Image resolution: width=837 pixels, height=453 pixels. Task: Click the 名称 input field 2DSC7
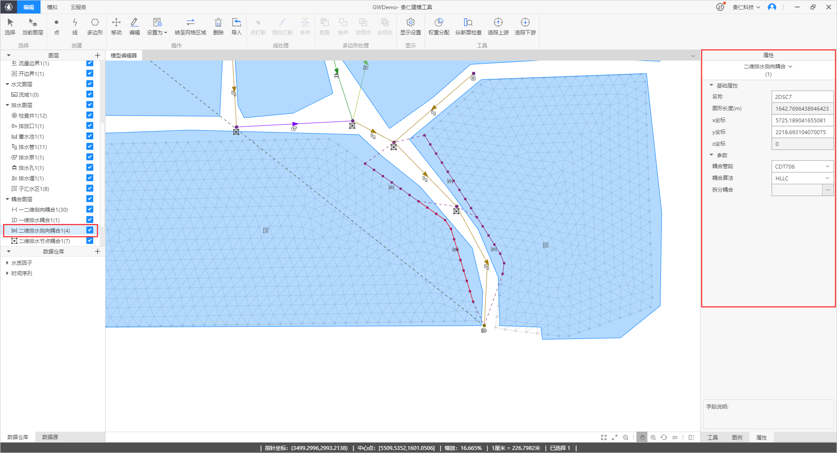point(802,97)
